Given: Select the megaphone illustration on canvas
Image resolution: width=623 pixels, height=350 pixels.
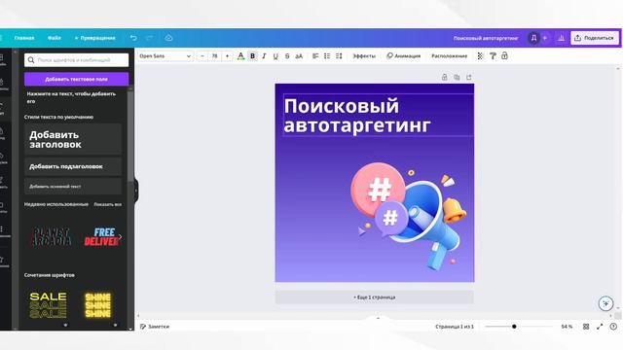Looking at the screenshot, I should (x=408, y=216).
